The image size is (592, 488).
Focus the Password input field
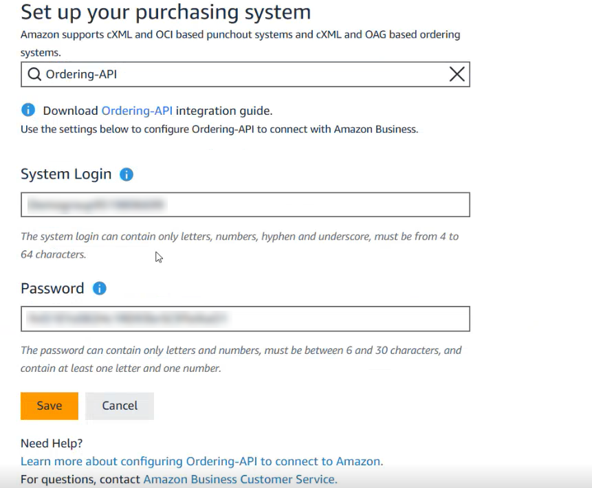tap(245, 319)
